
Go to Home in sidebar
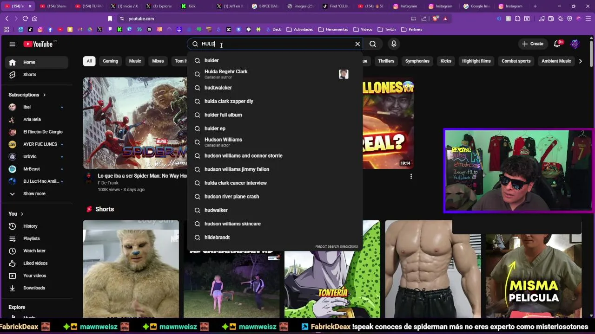[37, 62]
